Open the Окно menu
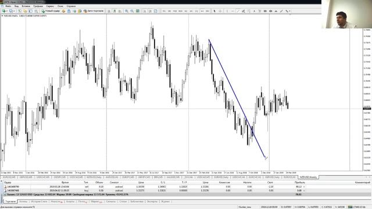Viewport: 372px width, 209px height. coord(60,6)
